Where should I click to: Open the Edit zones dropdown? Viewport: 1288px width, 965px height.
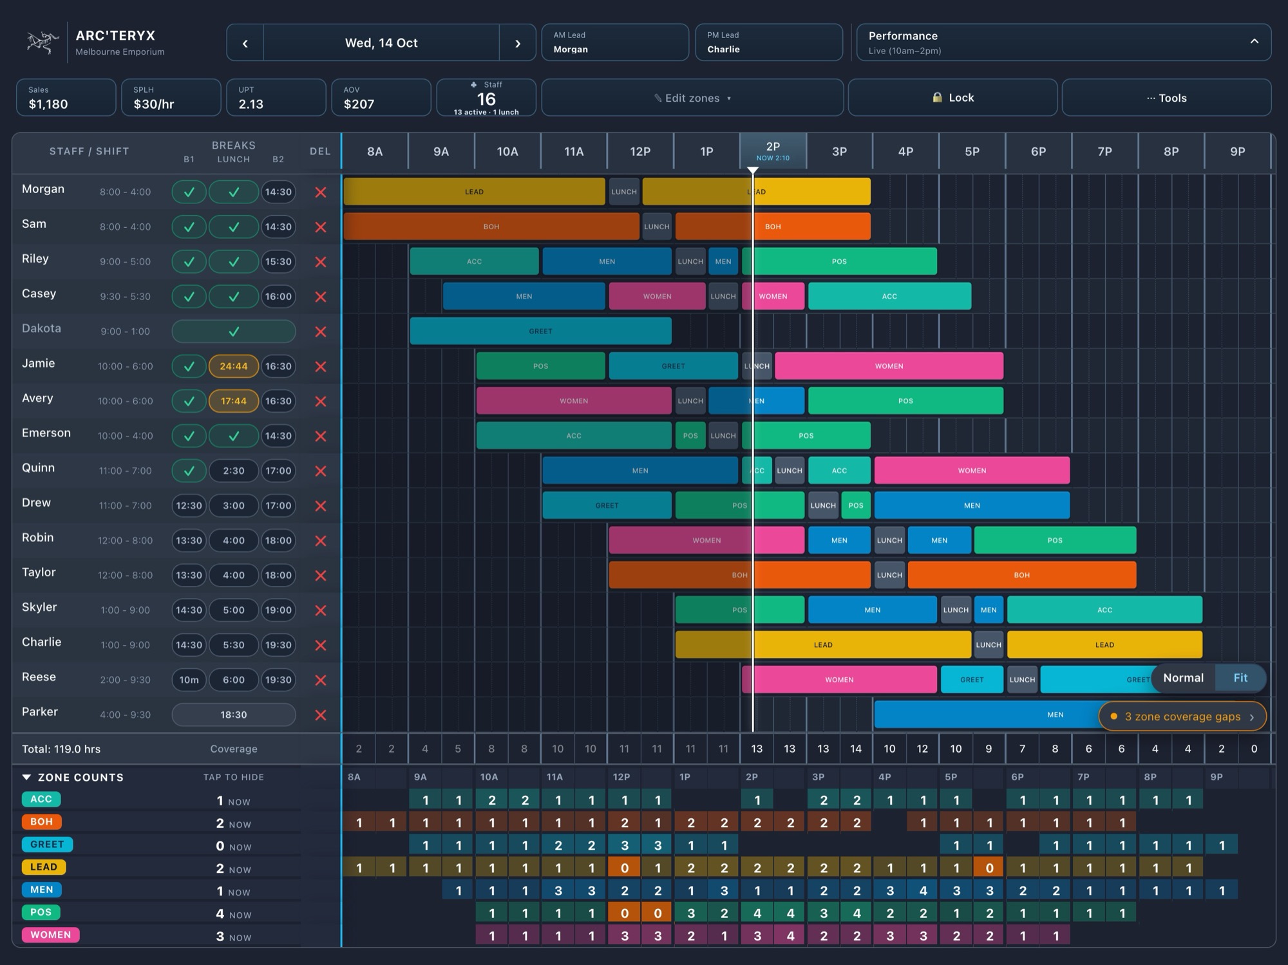pyautogui.click(x=692, y=98)
